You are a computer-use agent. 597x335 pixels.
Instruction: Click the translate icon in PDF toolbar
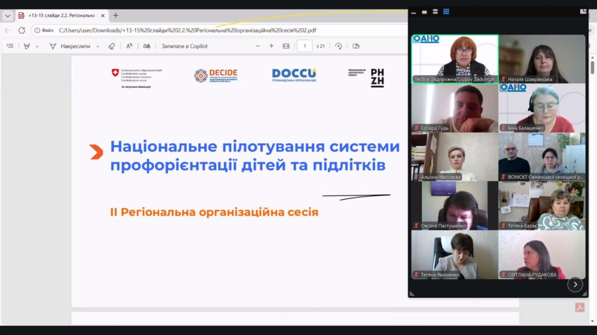(146, 46)
